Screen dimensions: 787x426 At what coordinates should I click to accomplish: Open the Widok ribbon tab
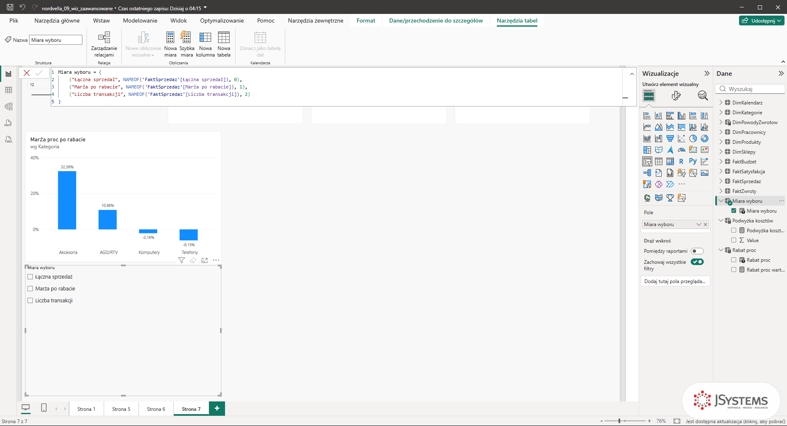tap(179, 20)
